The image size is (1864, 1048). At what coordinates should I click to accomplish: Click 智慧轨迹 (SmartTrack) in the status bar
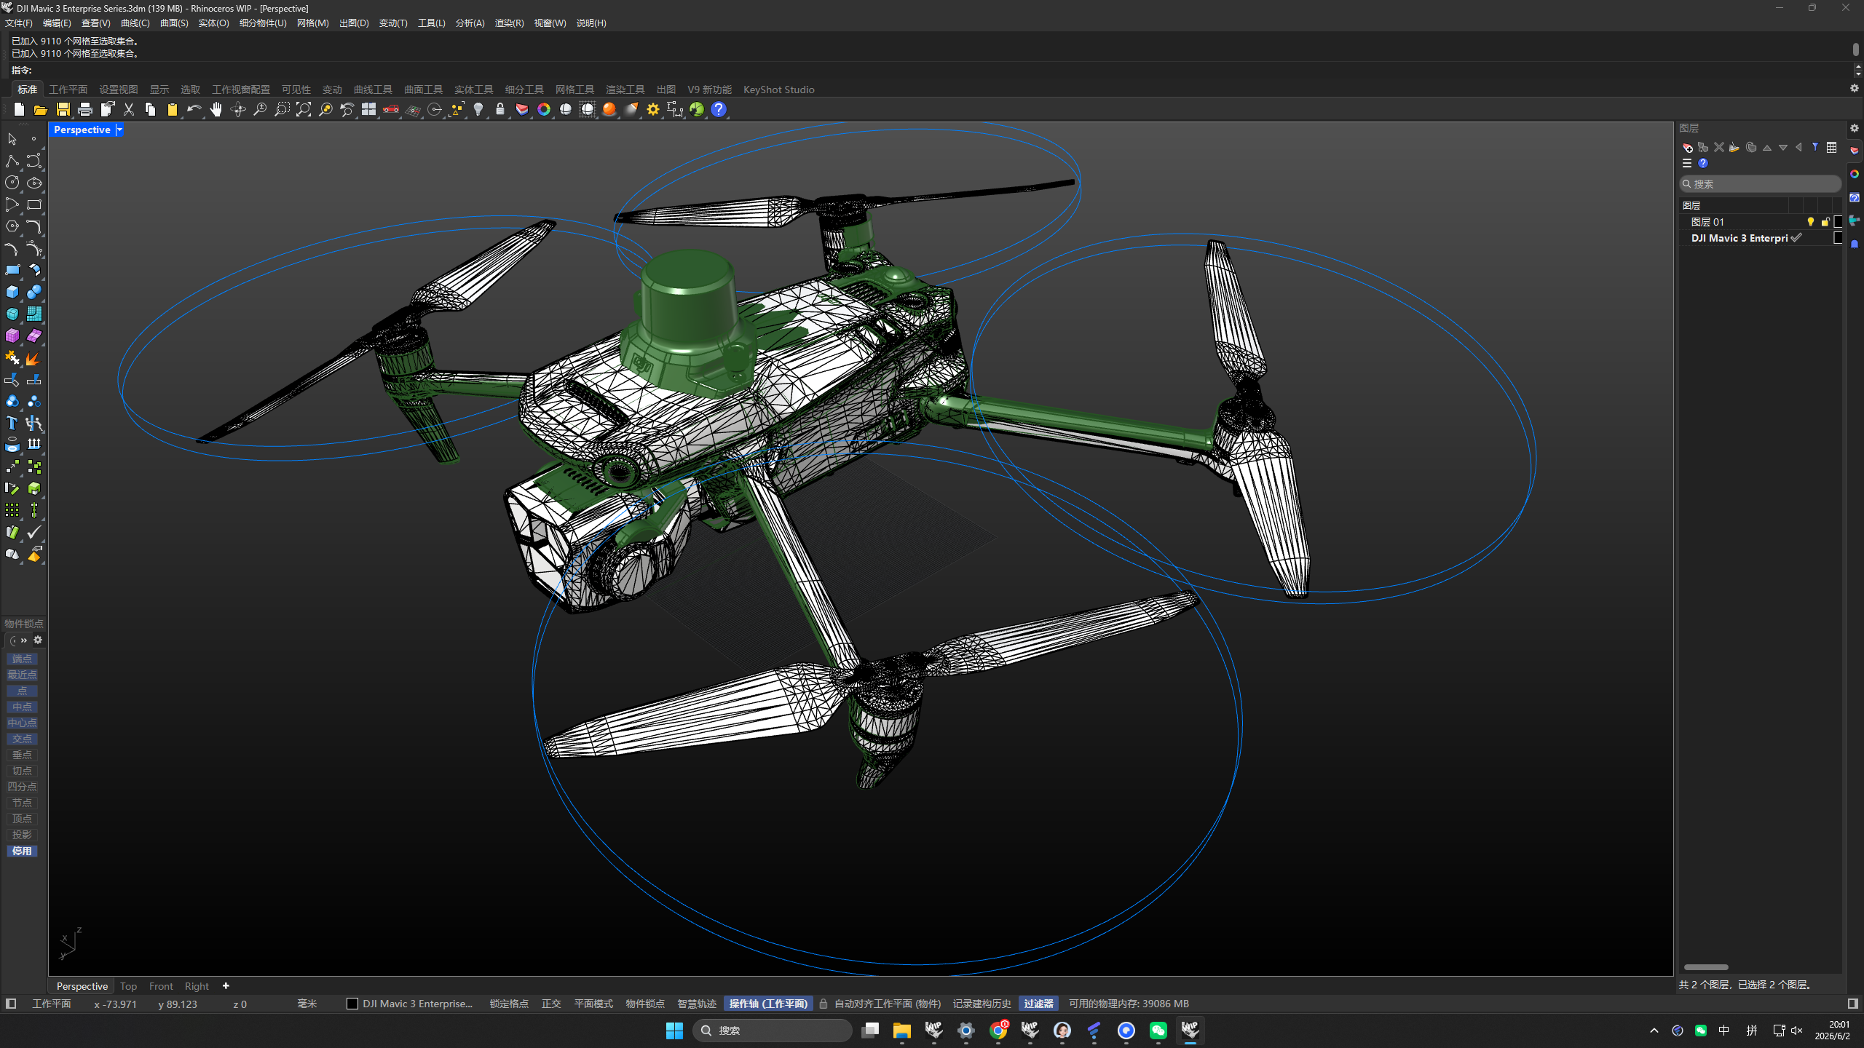pyautogui.click(x=697, y=1004)
